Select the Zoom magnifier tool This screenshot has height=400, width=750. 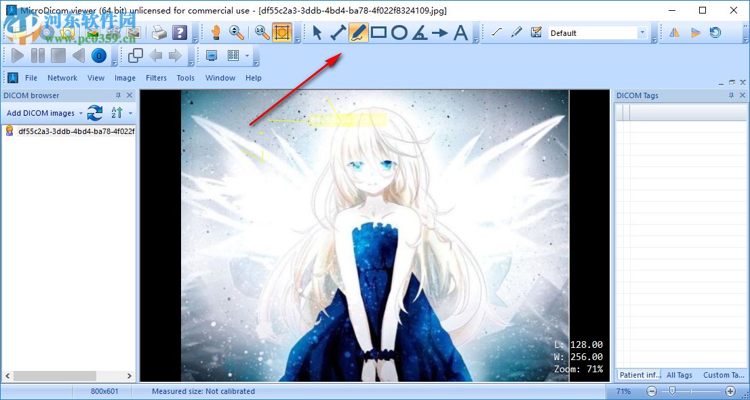236,32
